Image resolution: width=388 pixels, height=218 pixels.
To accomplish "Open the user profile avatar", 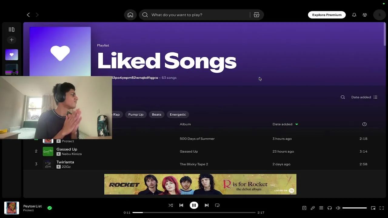I will 379,15.
